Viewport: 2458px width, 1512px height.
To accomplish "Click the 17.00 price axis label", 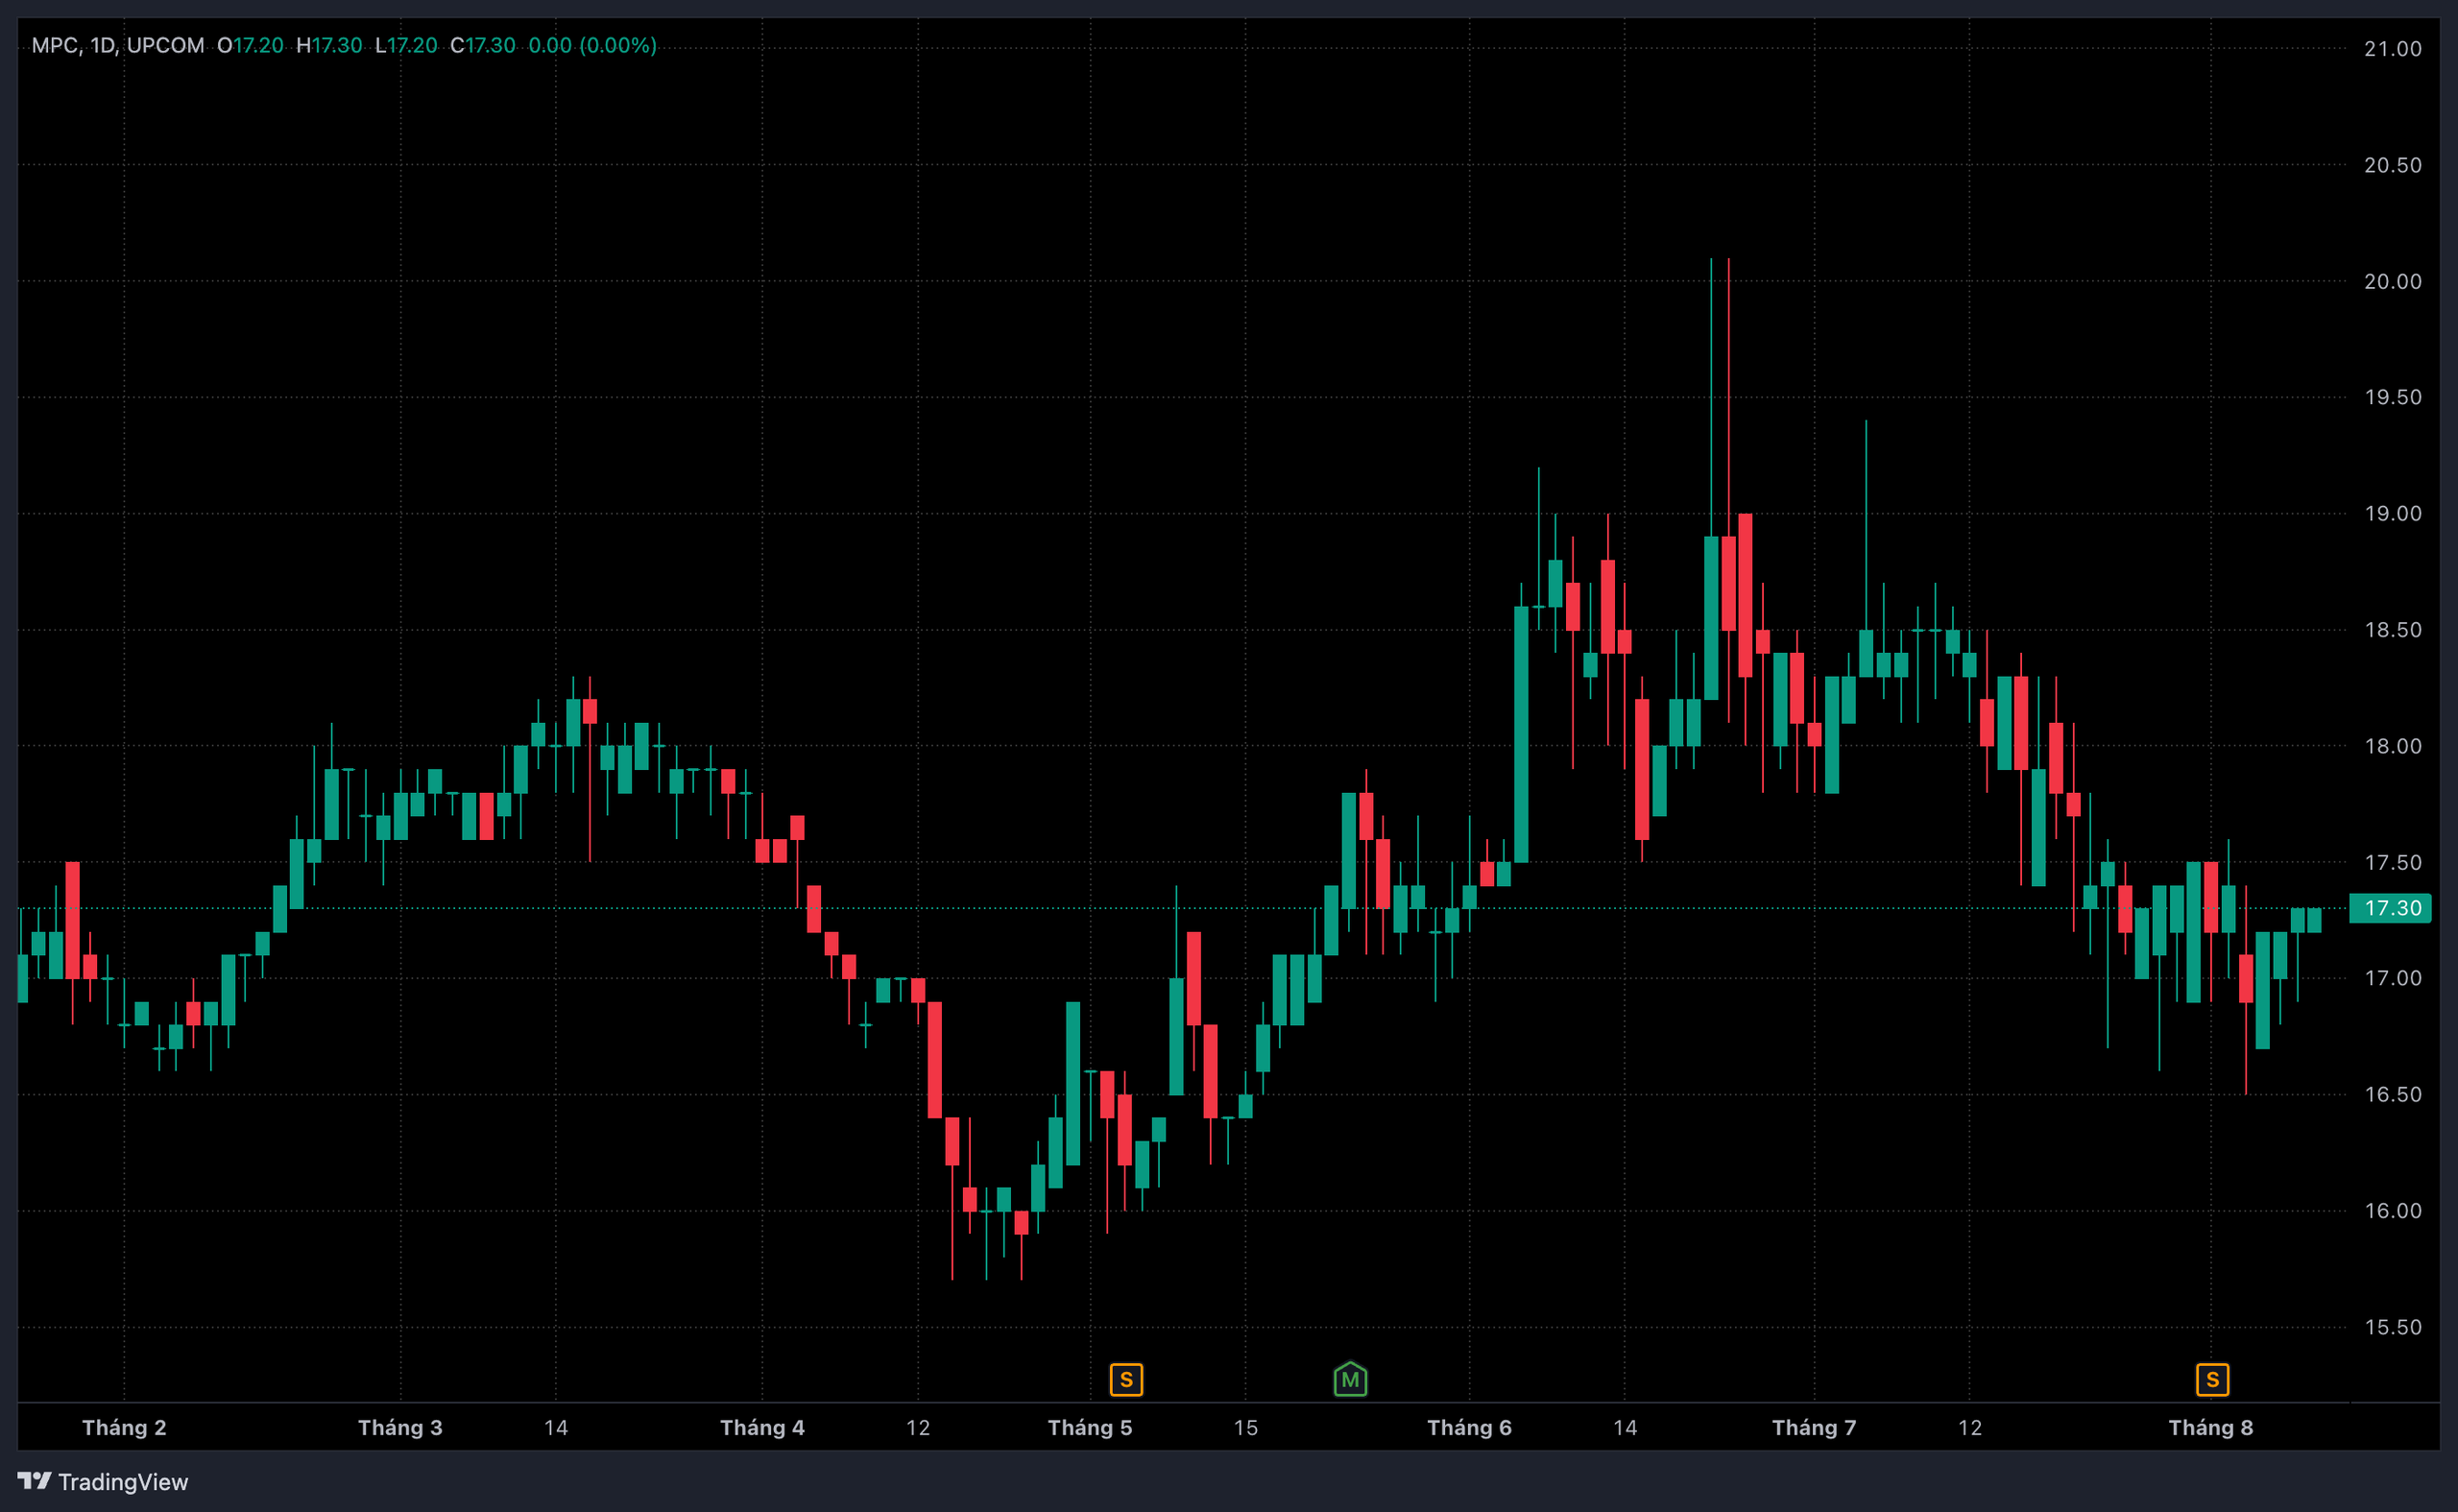I will click(x=2392, y=978).
